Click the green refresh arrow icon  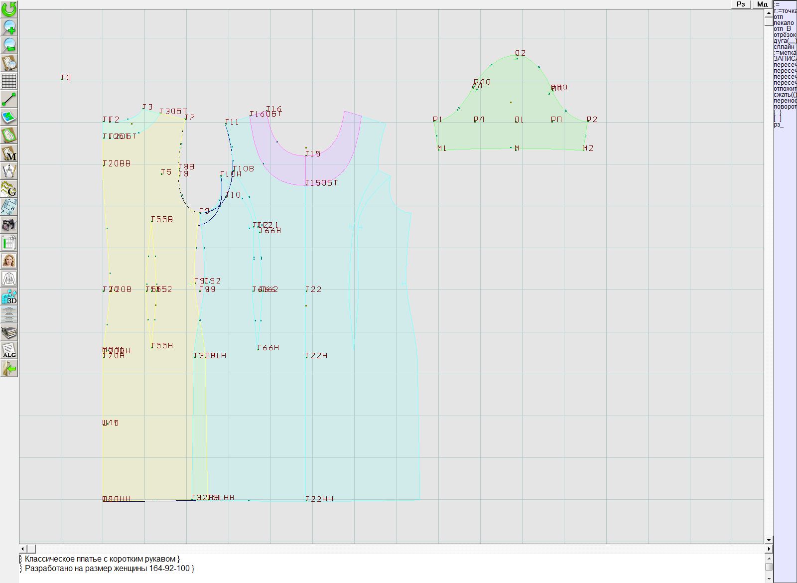(9, 8)
